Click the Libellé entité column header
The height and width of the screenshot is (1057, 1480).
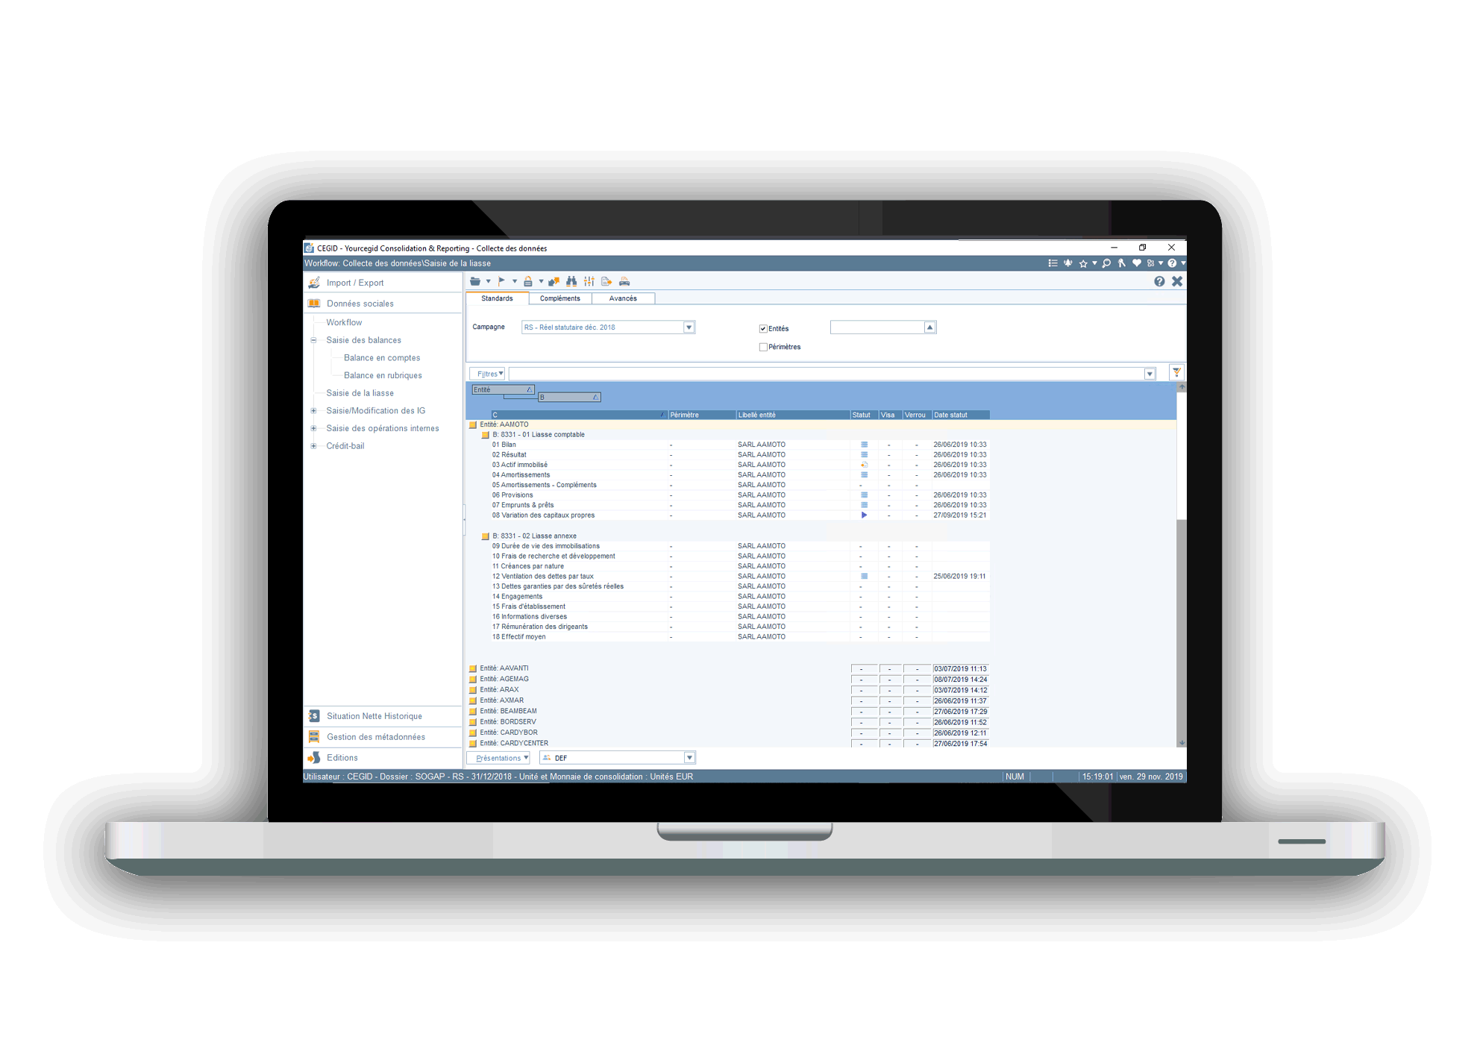[x=793, y=415]
